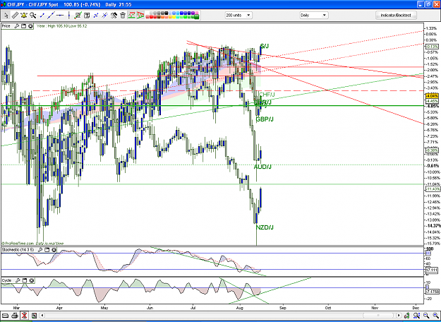The image size is (441, 322).
Task: Toggle the channel lines drawing tool
Action: pyautogui.click(x=131, y=16)
